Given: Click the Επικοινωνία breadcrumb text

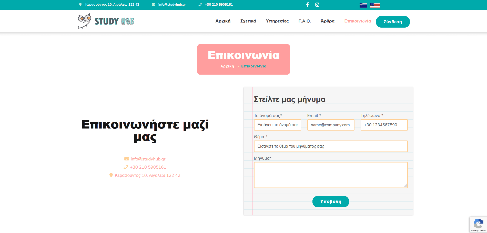Looking at the screenshot, I should coord(254,66).
